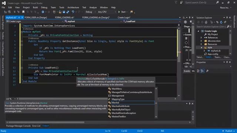This screenshot has width=237, height=133.
Task: Toggle auto-hide pin on Properties panel
Action: (x=227, y=62)
